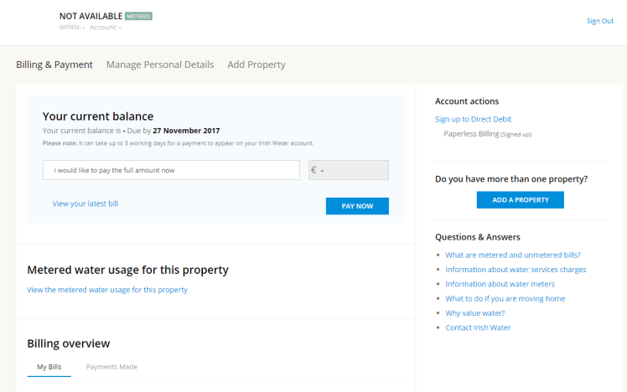The height and width of the screenshot is (392, 627).
Task: Open the payment amount option dropdown
Action: coord(171,170)
